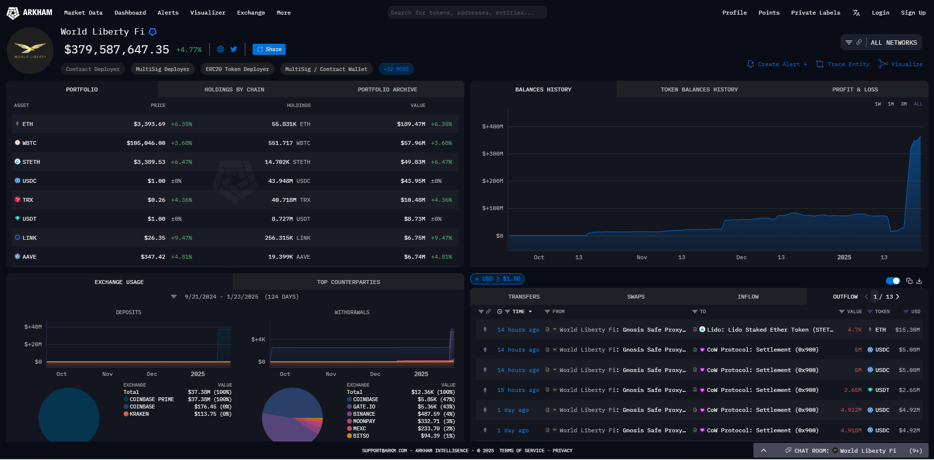Expand the +32 MORE labels chip

click(396, 69)
